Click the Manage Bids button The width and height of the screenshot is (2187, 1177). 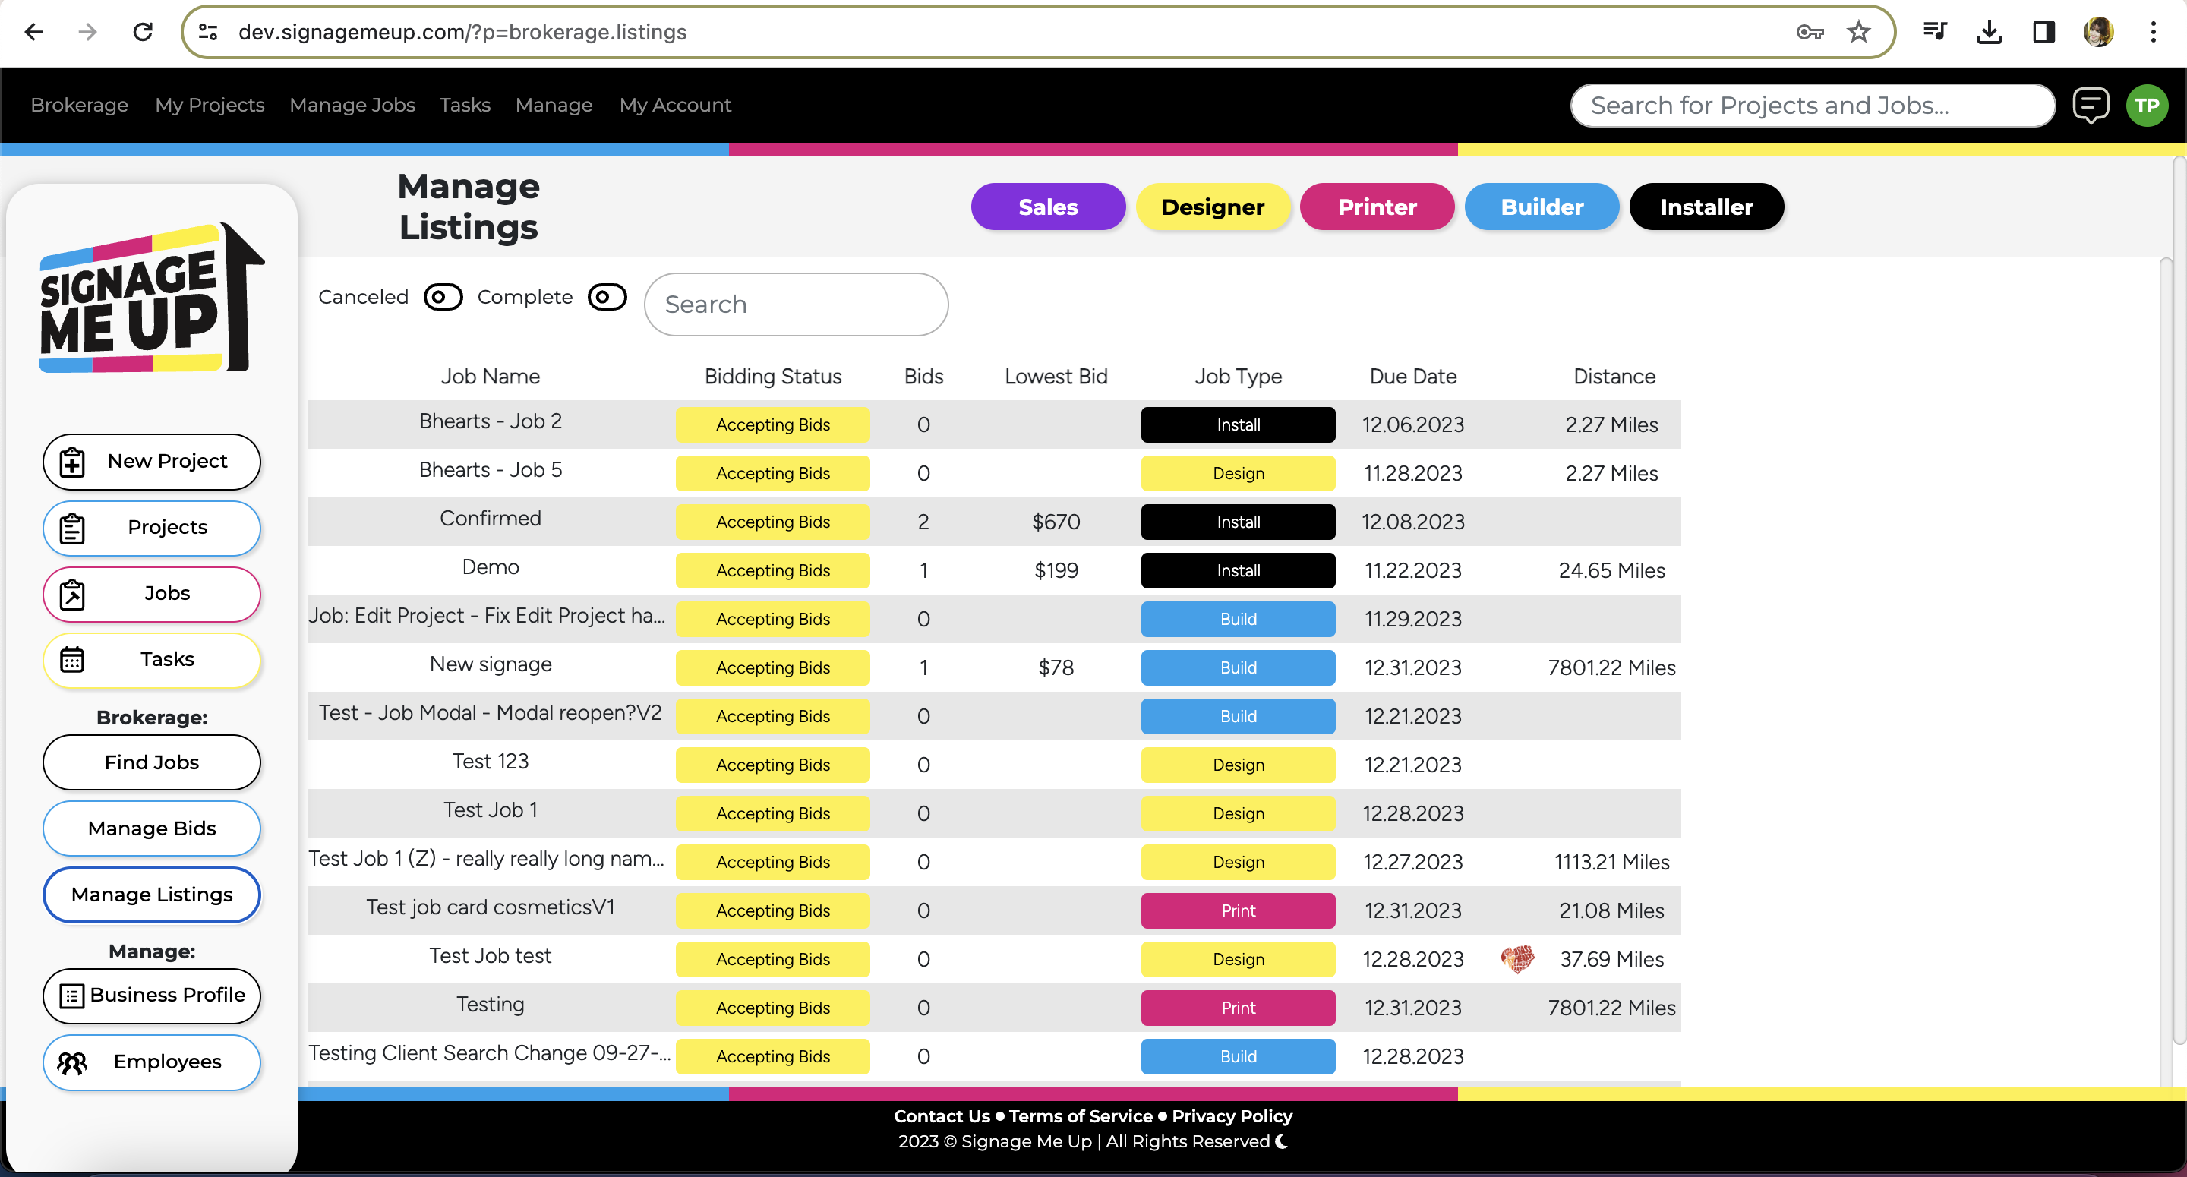[152, 828]
